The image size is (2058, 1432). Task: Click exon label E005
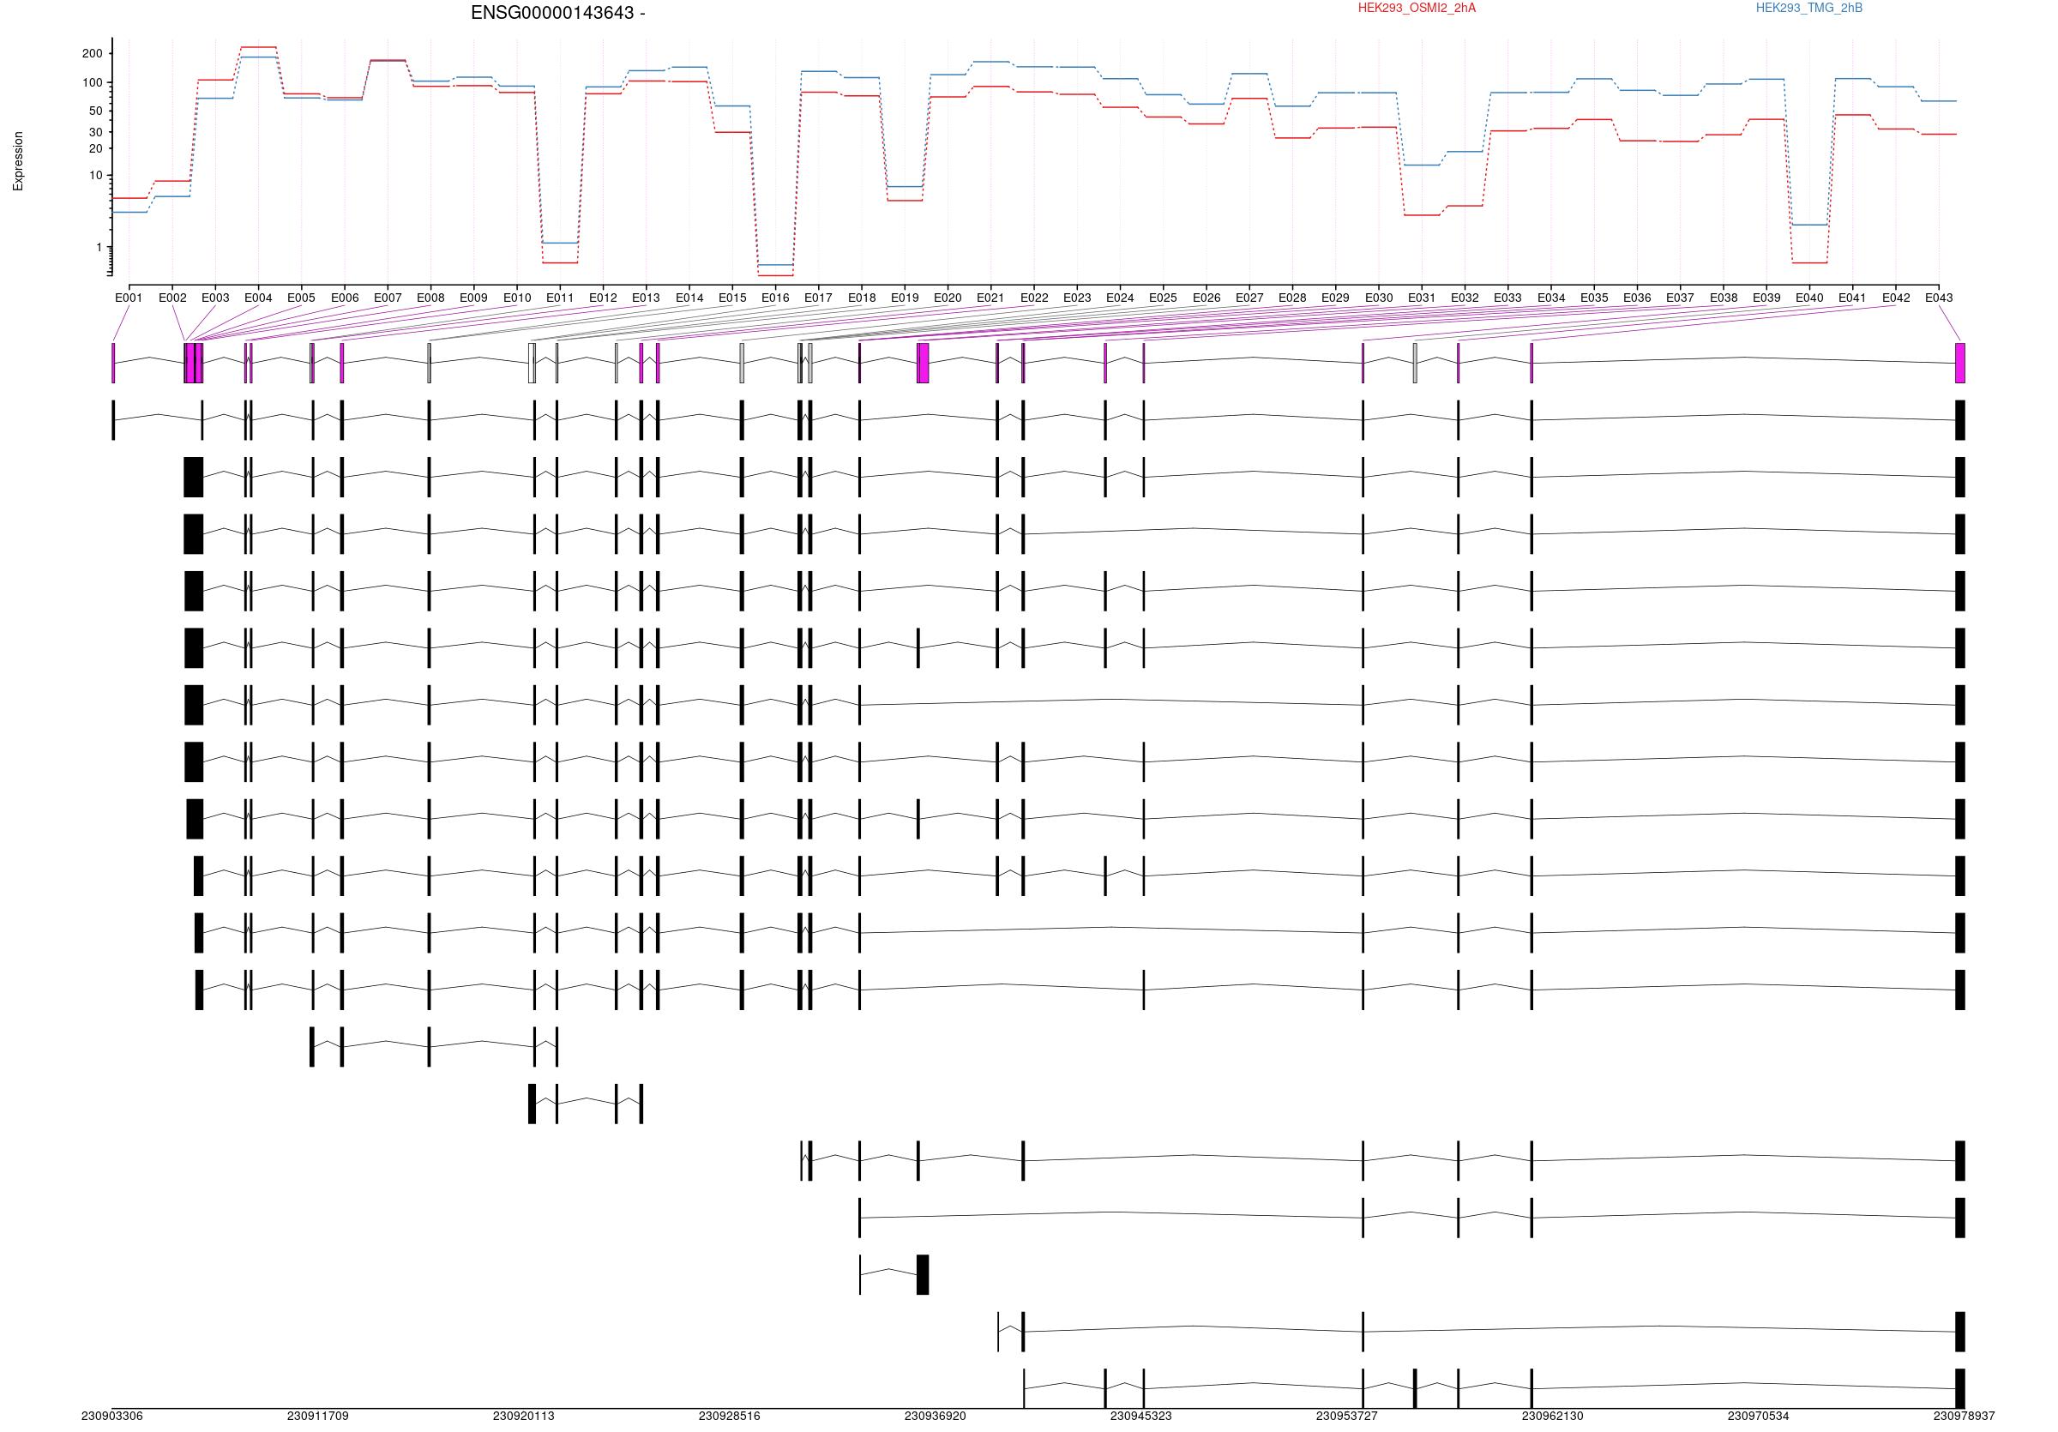point(301,298)
